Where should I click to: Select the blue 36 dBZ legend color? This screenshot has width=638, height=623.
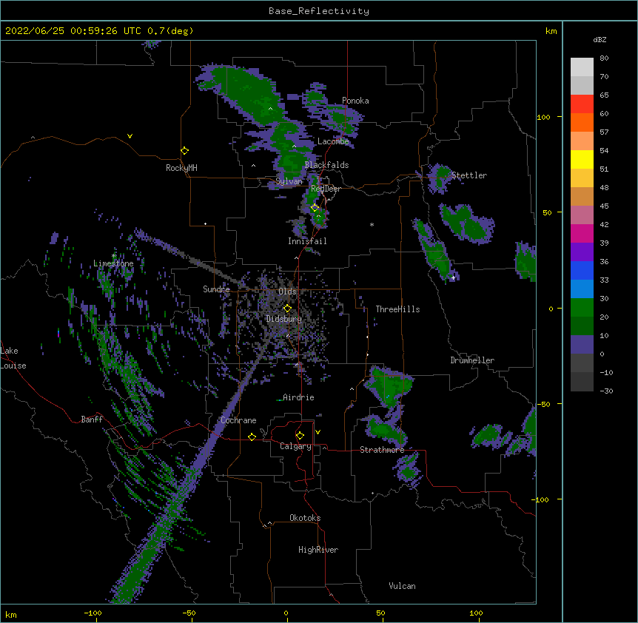click(x=582, y=270)
